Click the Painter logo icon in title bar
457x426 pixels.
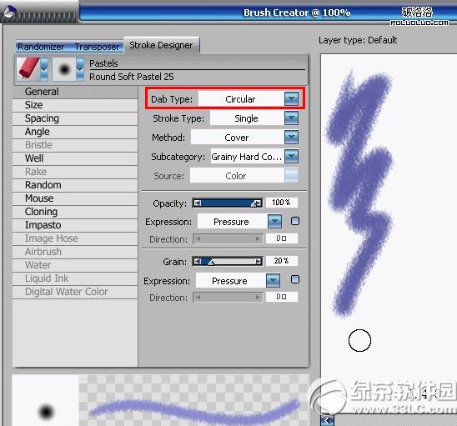(10, 13)
